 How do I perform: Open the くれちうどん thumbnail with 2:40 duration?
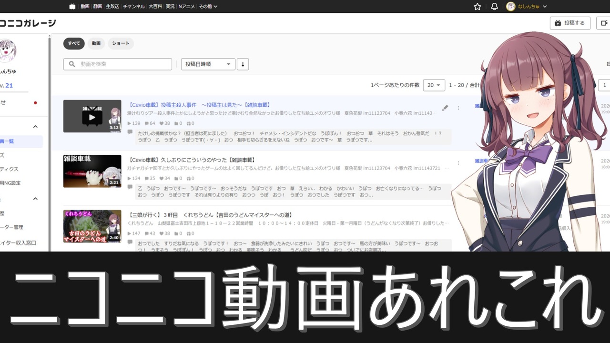pos(92,226)
